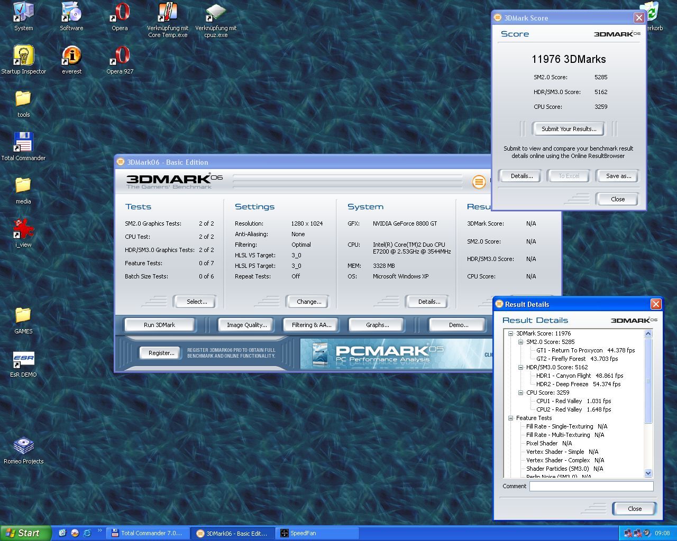Open the System desktop icon
Screen dimensions: 677x541
pyautogui.click(x=23, y=16)
